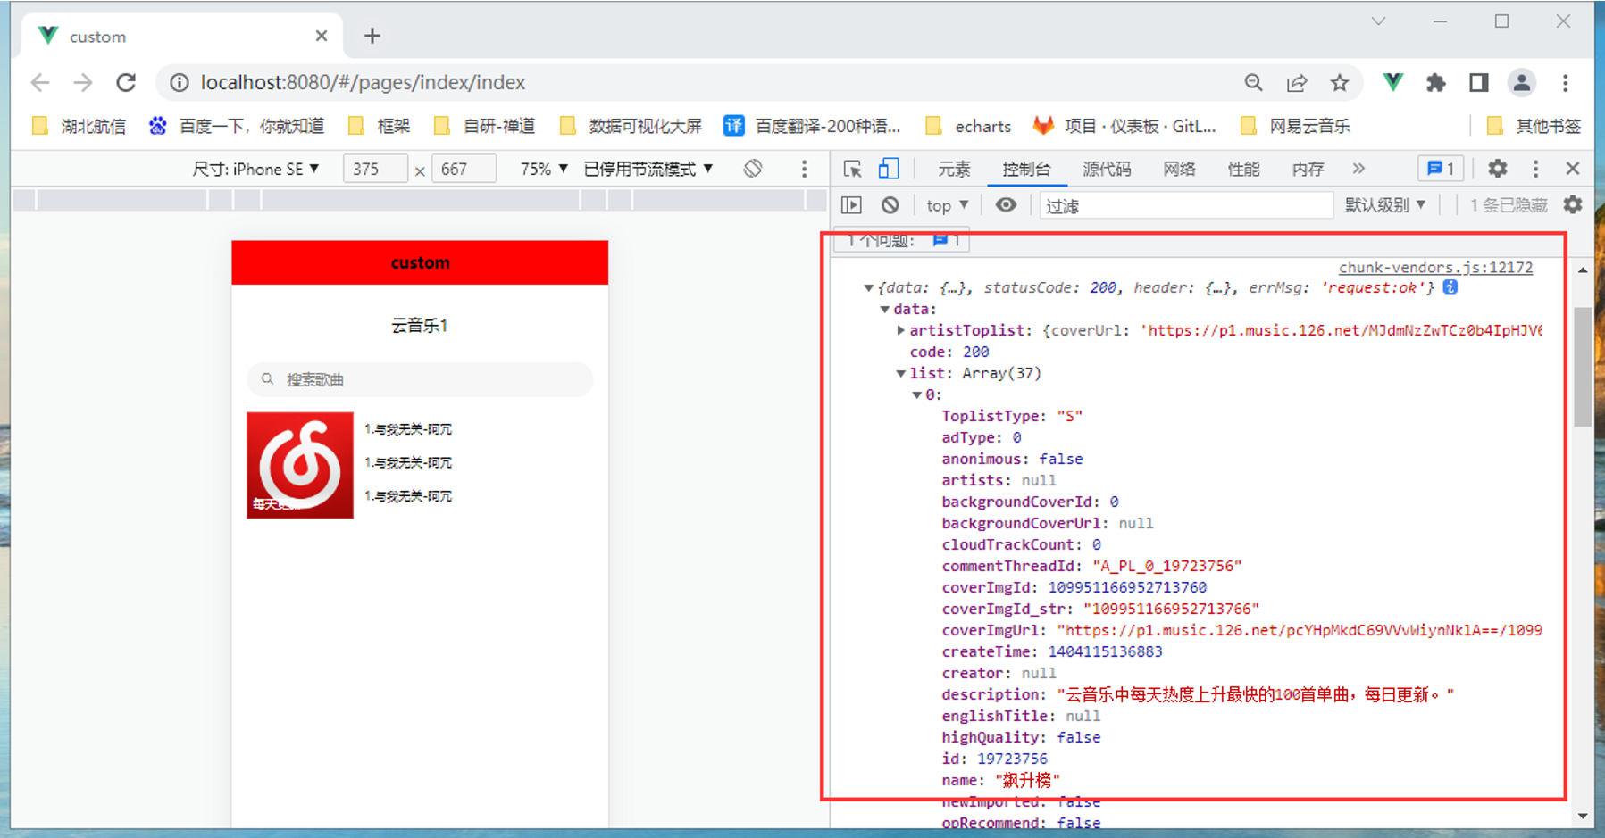
Task: Open the top context dropdown
Action: (947, 205)
